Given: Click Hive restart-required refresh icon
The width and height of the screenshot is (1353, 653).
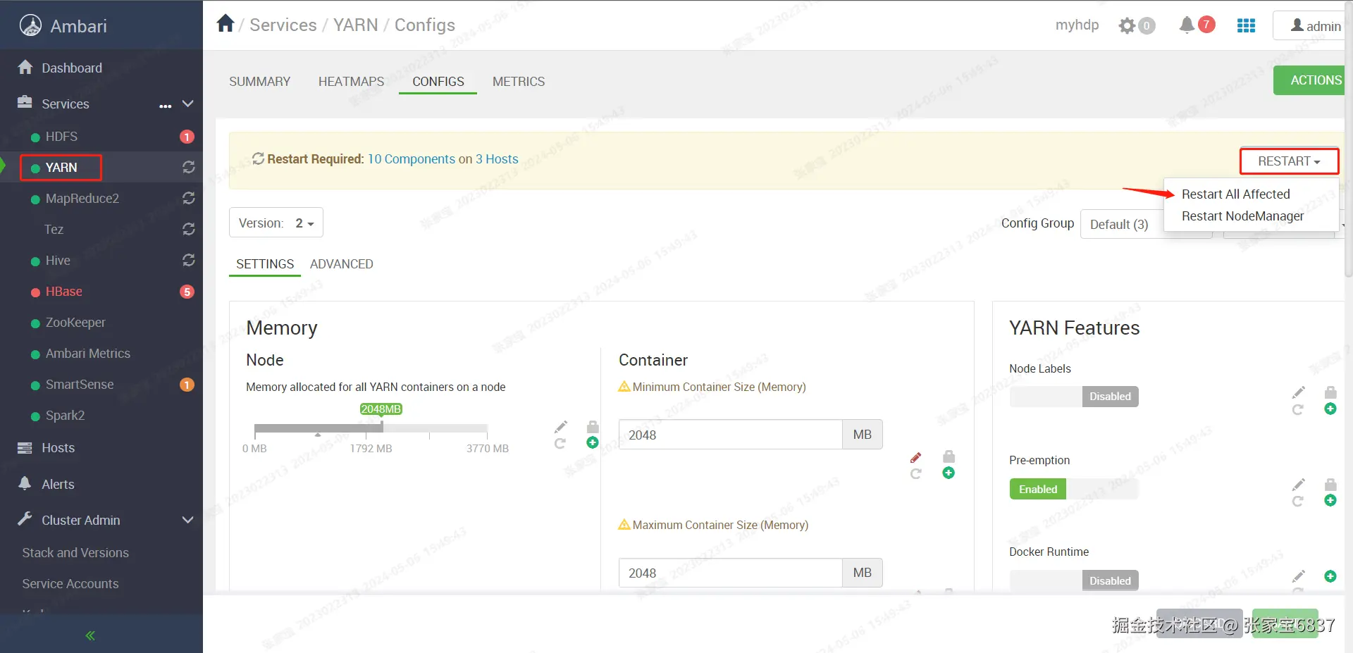Looking at the screenshot, I should click(x=189, y=261).
